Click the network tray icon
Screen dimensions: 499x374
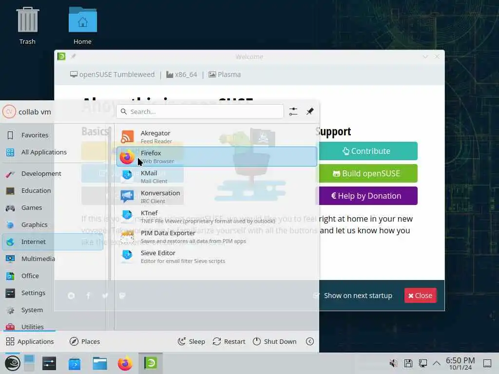(x=423, y=363)
